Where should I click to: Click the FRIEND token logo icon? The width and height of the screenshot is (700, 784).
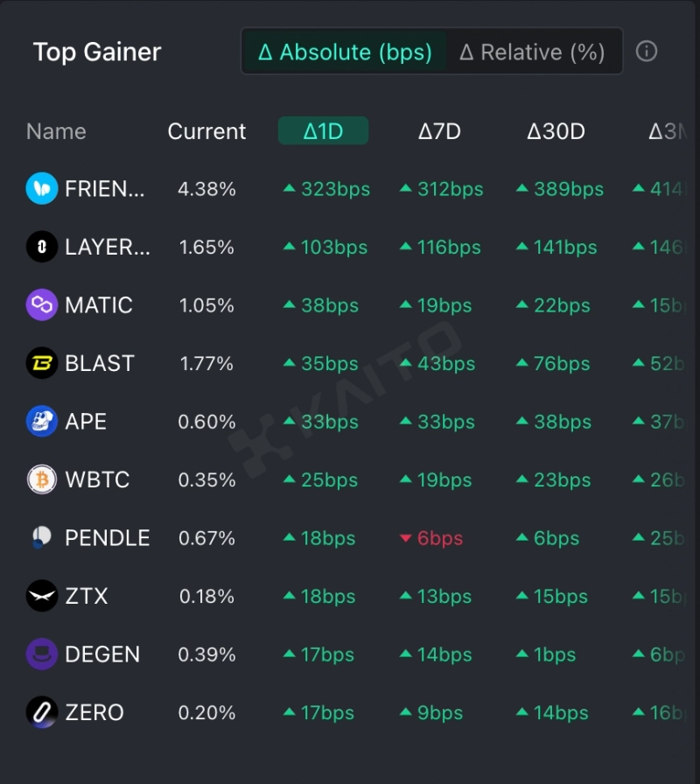pos(42,189)
